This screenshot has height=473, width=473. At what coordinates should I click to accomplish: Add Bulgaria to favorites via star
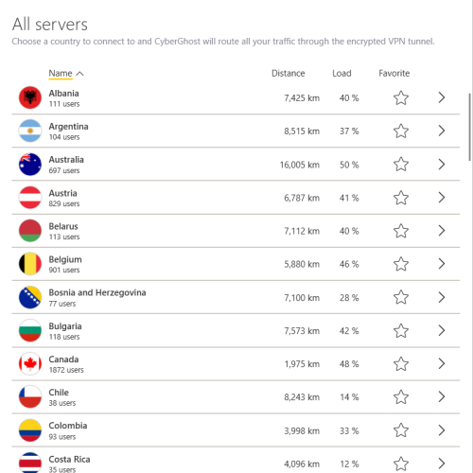[401, 331]
